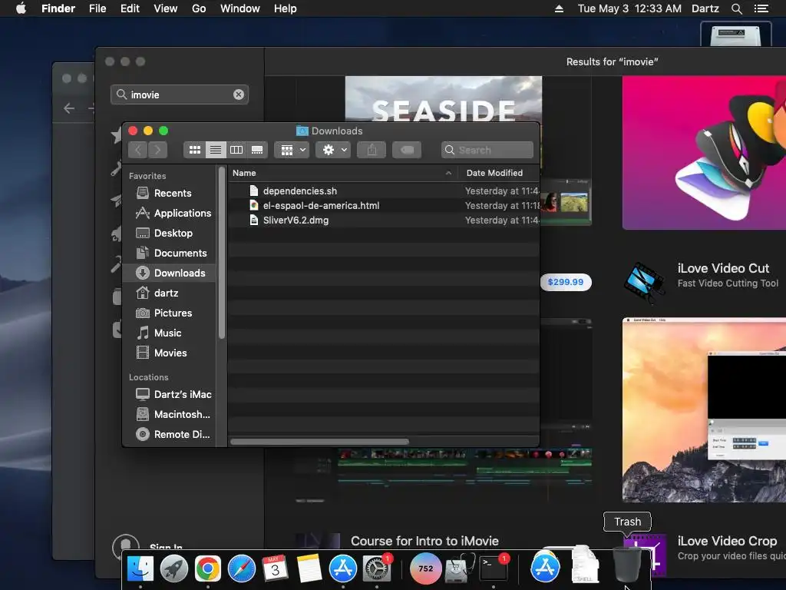Open iLove Video Crop app listing

727,541
